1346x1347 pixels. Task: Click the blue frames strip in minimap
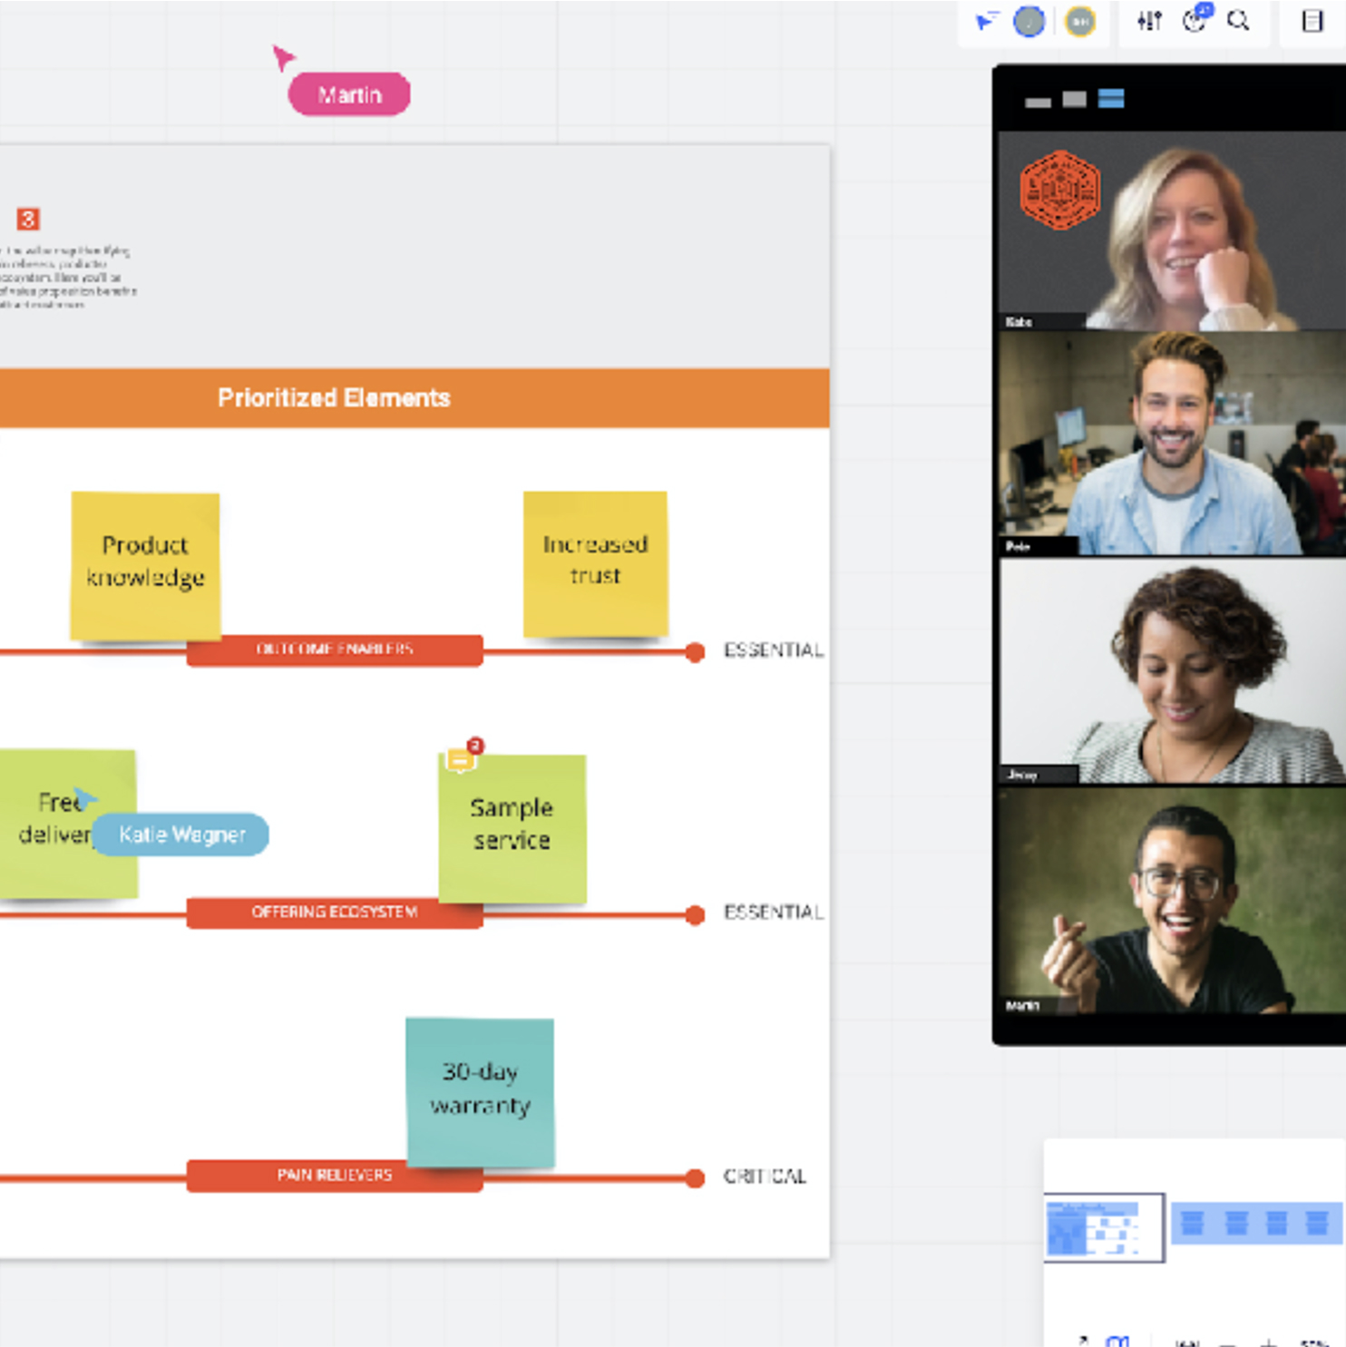[1256, 1223]
